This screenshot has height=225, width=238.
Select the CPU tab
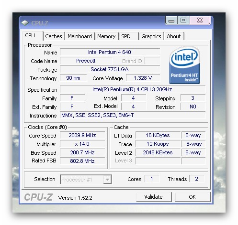pyautogui.click(x=33, y=35)
